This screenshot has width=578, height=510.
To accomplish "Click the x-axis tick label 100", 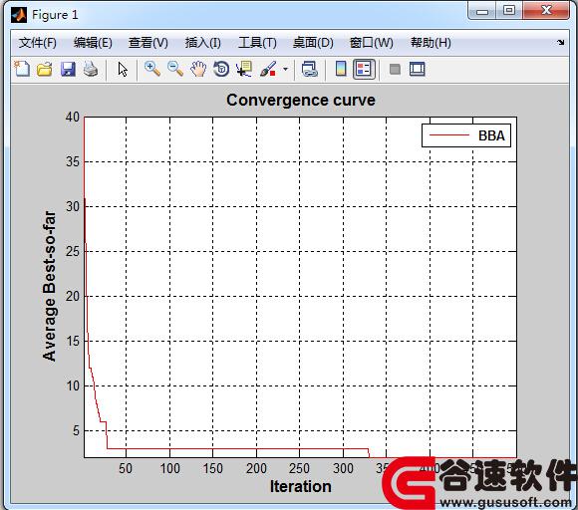I will (170, 468).
